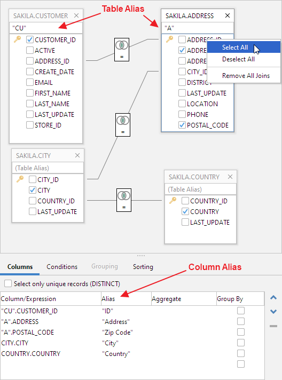Check the COUNTRY_ID checkbox in CITY table

33,201
